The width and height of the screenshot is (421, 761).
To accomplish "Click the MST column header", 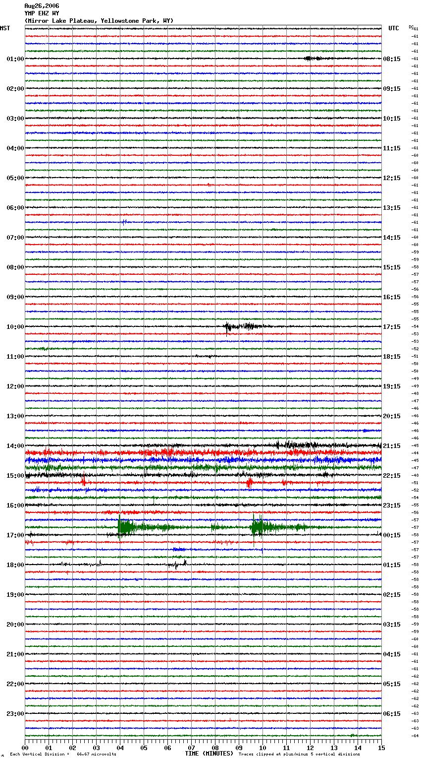I will pos(5,28).
